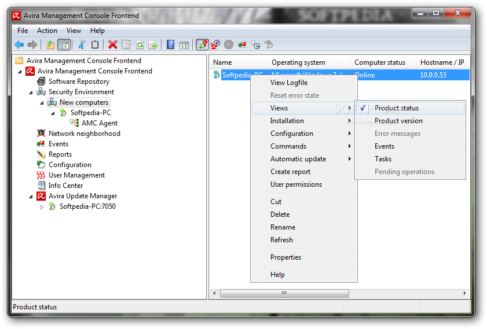This screenshot has width=487, height=329.
Task: Click the gray round disabled toolbar icon
Action: click(x=229, y=45)
